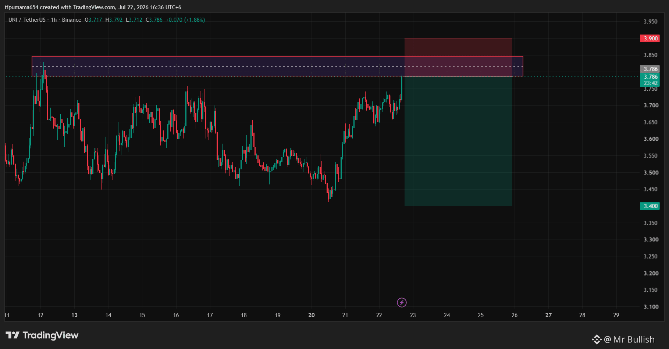Click date 14 on the time axis
Image resolution: width=669 pixels, height=349 pixels.
[108, 315]
